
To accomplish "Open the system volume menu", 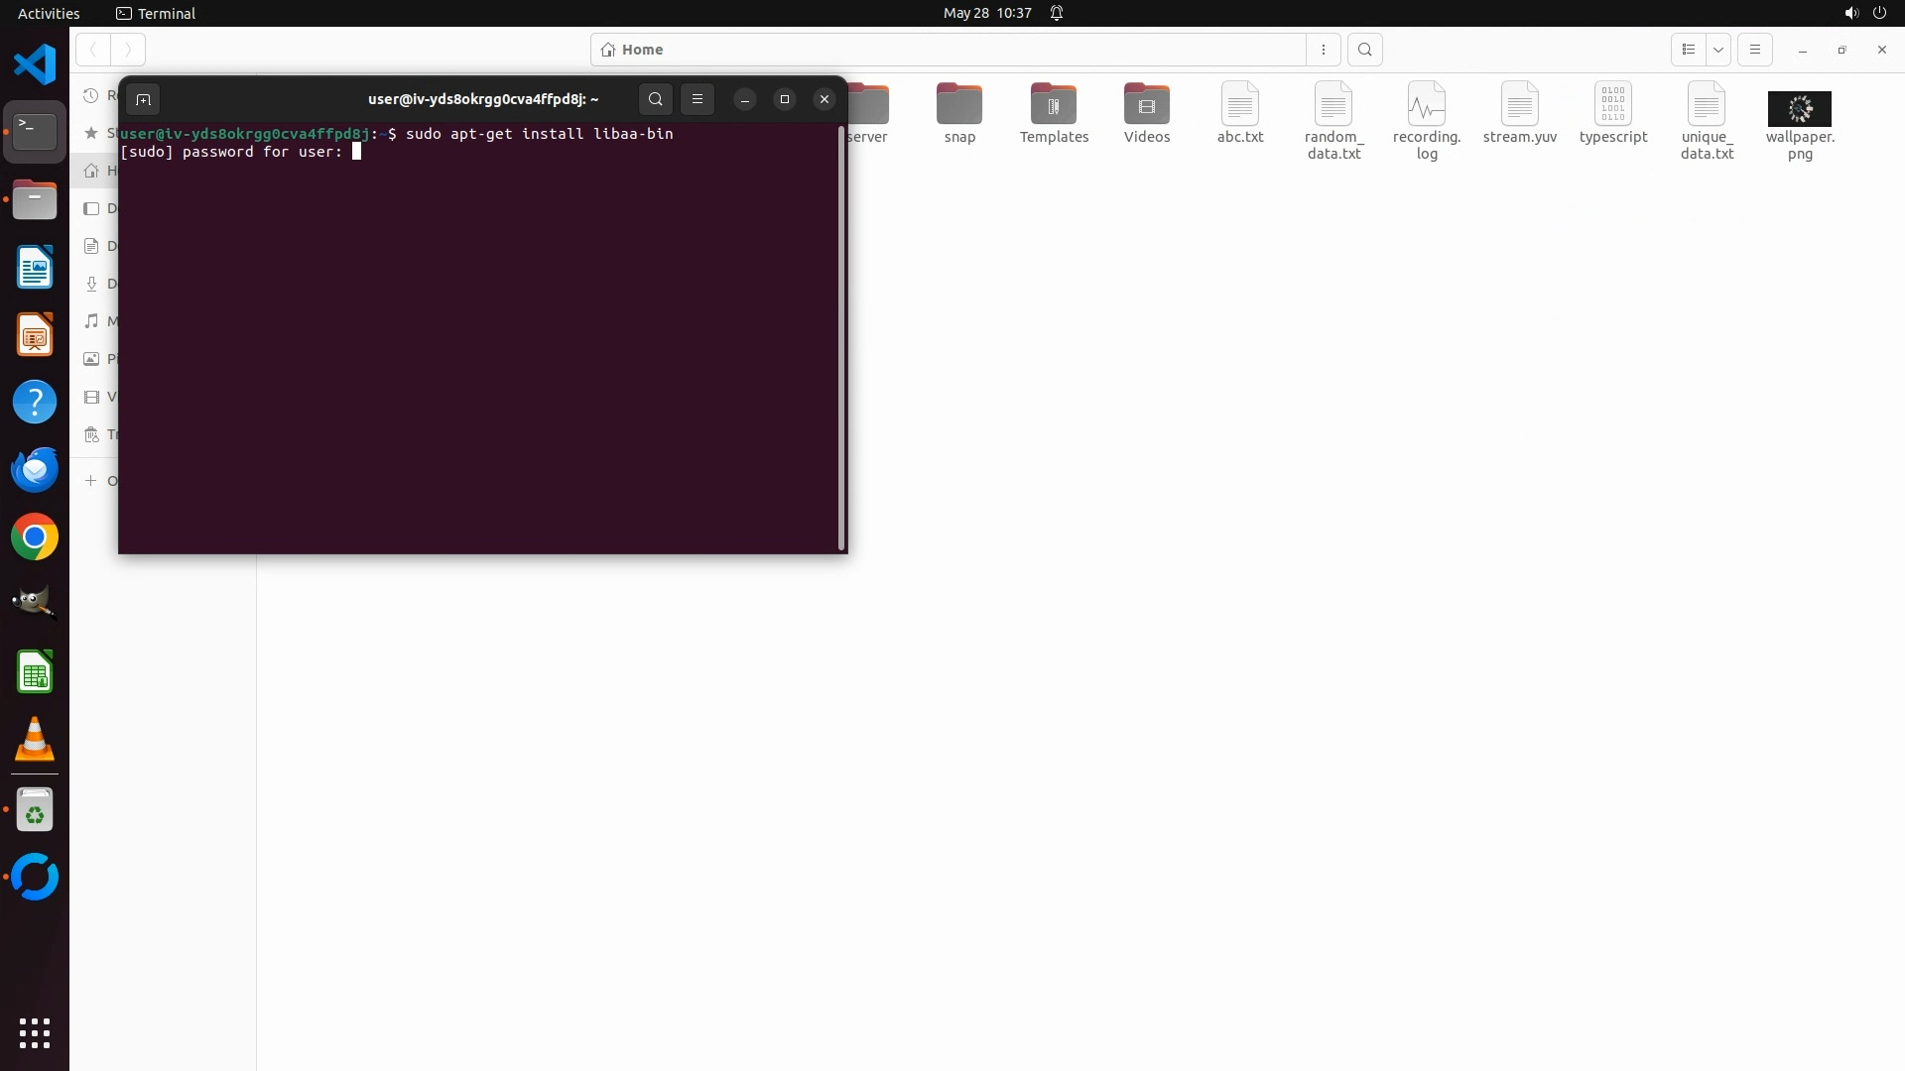I will click(1850, 13).
